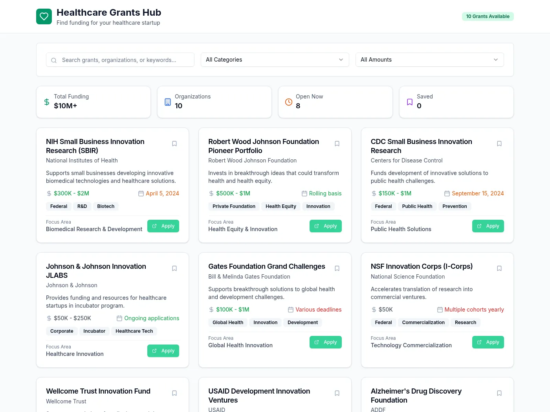The height and width of the screenshot is (412, 550).
Task: Click calendar icon beside April 5, 2024
Action: point(141,193)
